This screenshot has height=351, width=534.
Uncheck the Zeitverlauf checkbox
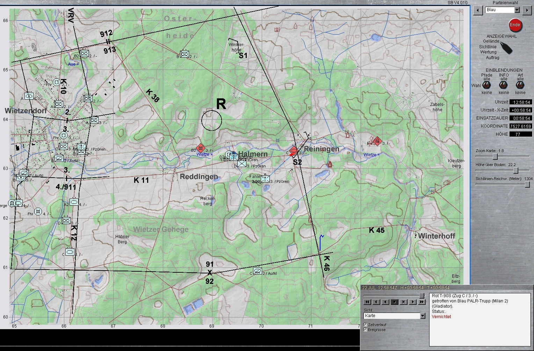pos(365,325)
